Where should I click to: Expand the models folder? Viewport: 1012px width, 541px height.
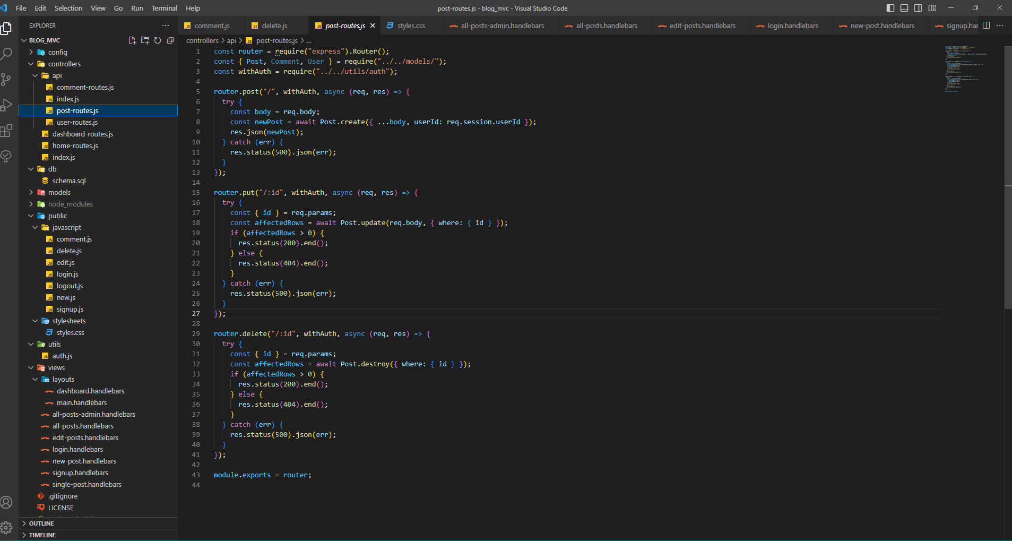point(31,192)
